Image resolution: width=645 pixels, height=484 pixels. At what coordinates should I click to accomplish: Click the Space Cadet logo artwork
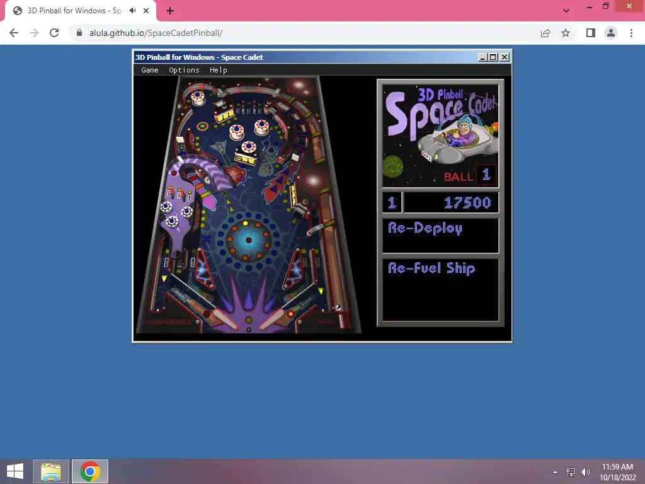[440, 136]
